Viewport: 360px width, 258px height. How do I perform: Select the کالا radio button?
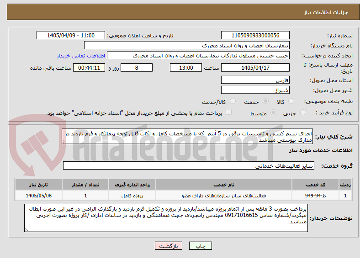tap(291, 101)
